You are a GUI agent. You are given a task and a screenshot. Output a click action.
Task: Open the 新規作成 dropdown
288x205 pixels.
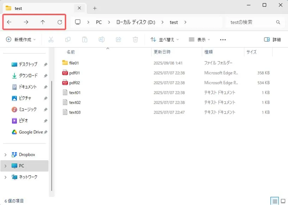[x=21, y=40]
